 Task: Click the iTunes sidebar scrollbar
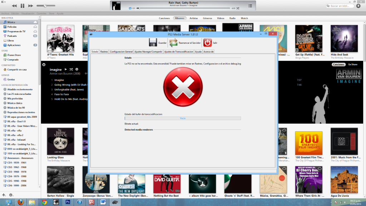39,51
